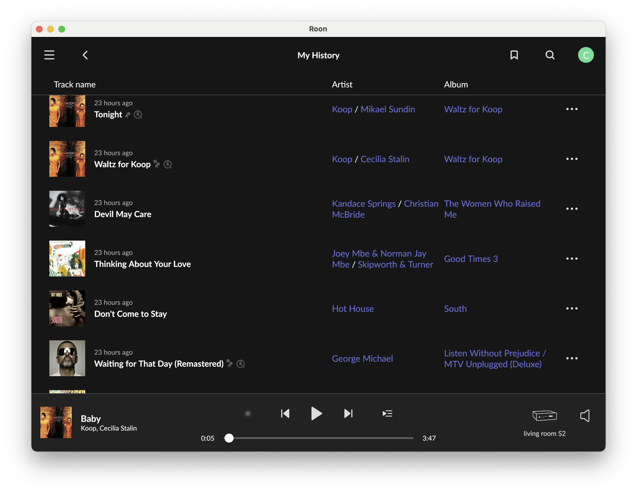Image resolution: width=637 pixels, height=493 pixels.
Task: Open the Cecilia Stalin artist link in history list
Action: pyautogui.click(x=385, y=159)
